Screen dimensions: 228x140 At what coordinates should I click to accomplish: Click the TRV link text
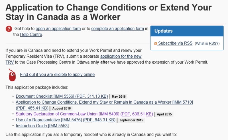(10, 62)
